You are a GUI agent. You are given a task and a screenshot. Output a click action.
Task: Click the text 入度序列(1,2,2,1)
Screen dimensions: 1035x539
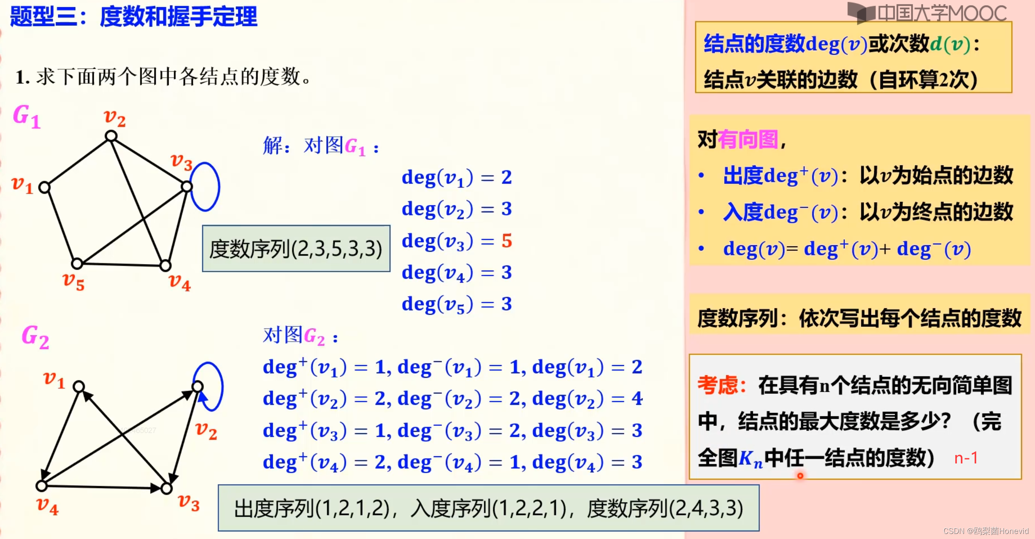489,509
